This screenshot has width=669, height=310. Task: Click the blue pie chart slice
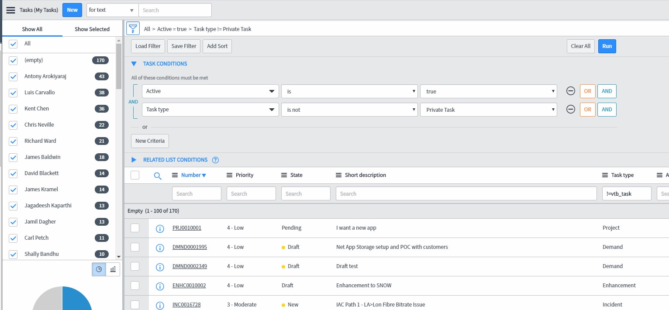pyautogui.click(x=77, y=298)
